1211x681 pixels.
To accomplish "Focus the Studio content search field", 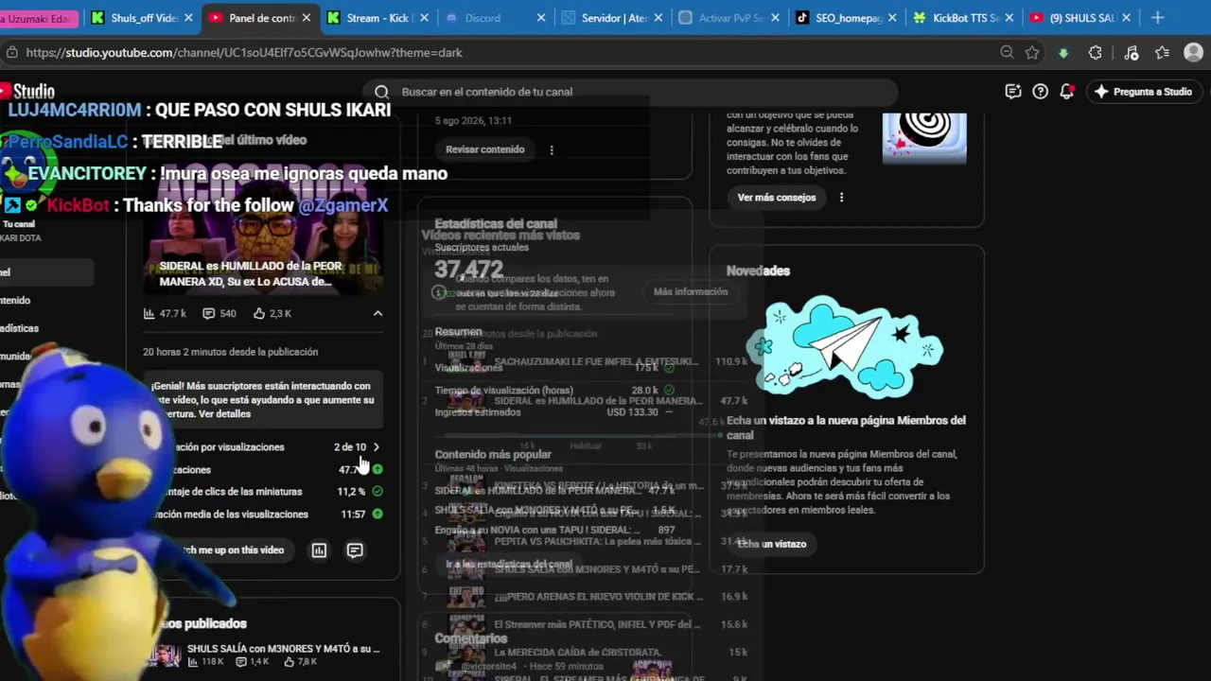I will point(631,92).
